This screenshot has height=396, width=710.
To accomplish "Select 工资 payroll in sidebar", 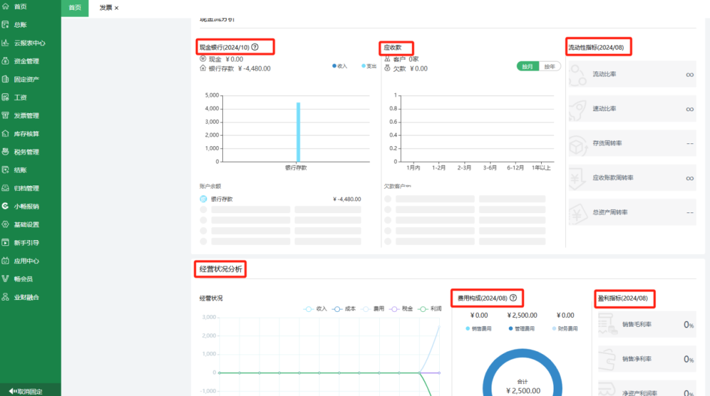I will click(x=20, y=97).
